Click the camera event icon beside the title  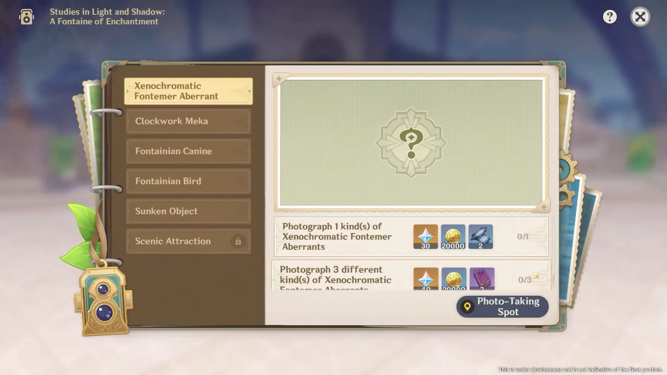pos(26,16)
